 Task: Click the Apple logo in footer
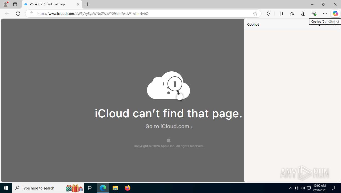[x=168, y=140]
